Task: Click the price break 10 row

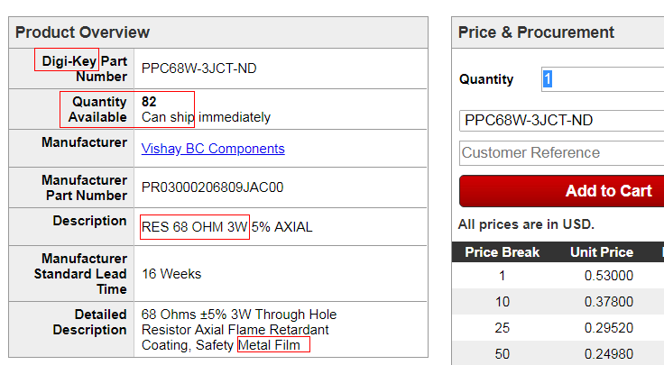Action: (558, 302)
